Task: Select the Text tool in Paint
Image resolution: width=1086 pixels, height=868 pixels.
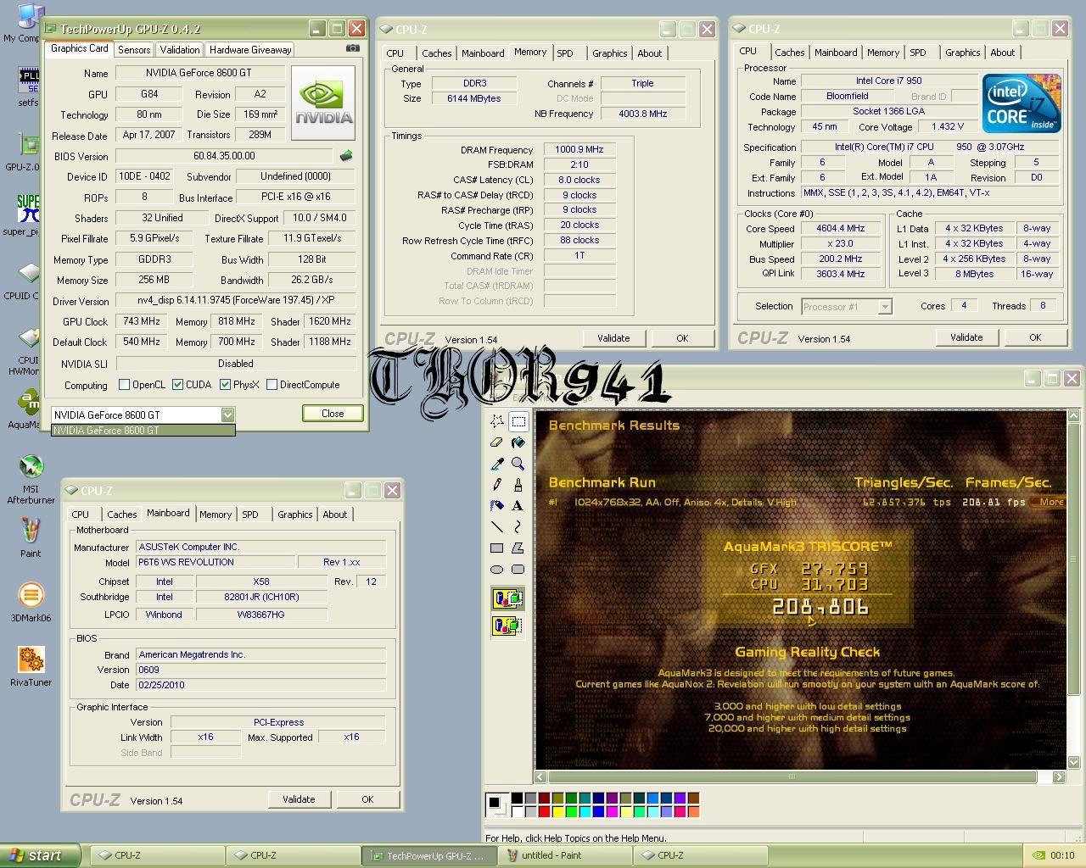Action: point(518,506)
